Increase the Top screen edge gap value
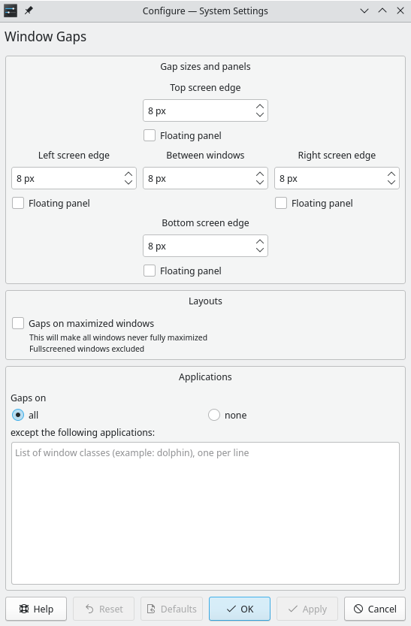 click(x=260, y=107)
